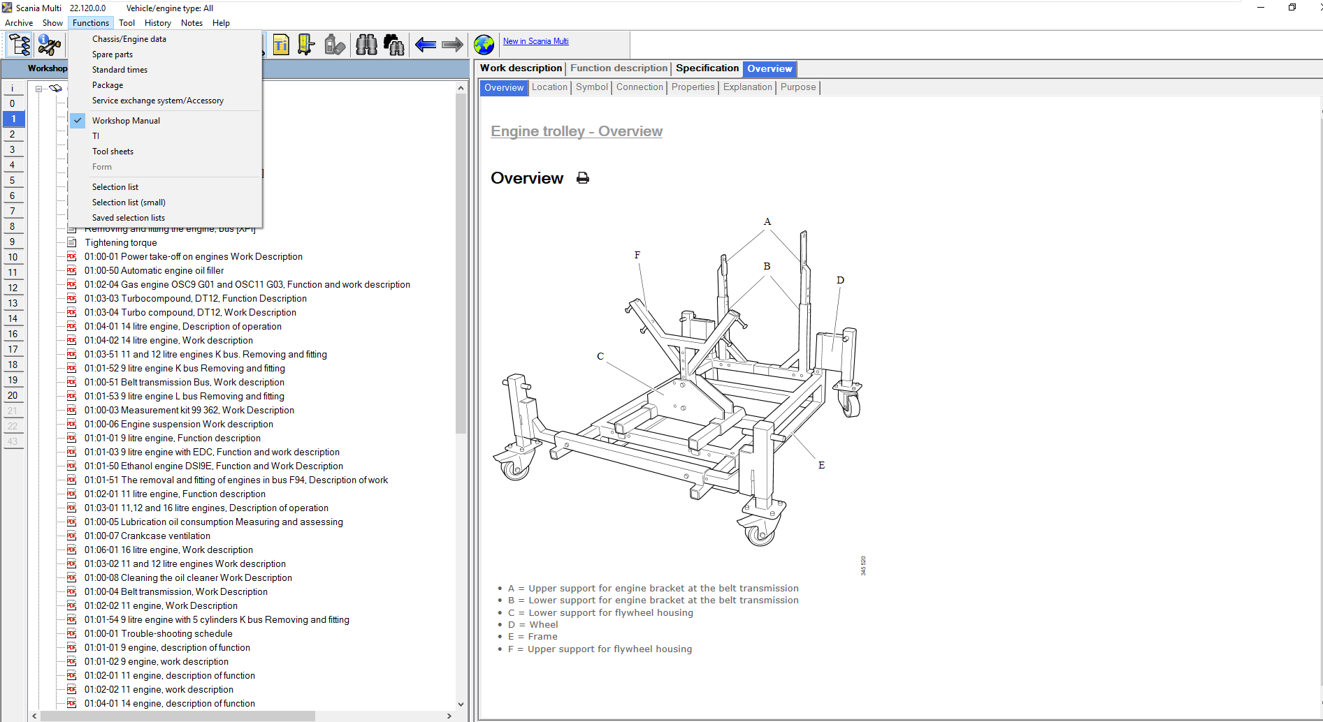This screenshot has height=722, width=1323.
Task: Click the tree panel vertical scrollbar down arrow
Action: [461, 705]
